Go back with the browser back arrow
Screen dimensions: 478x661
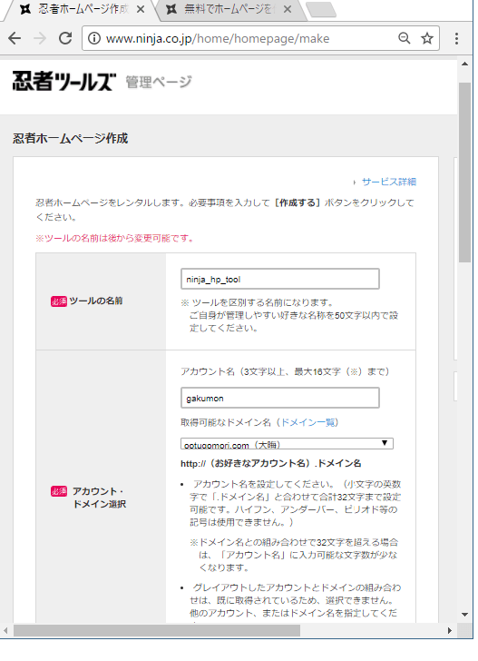(x=15, y=38)
